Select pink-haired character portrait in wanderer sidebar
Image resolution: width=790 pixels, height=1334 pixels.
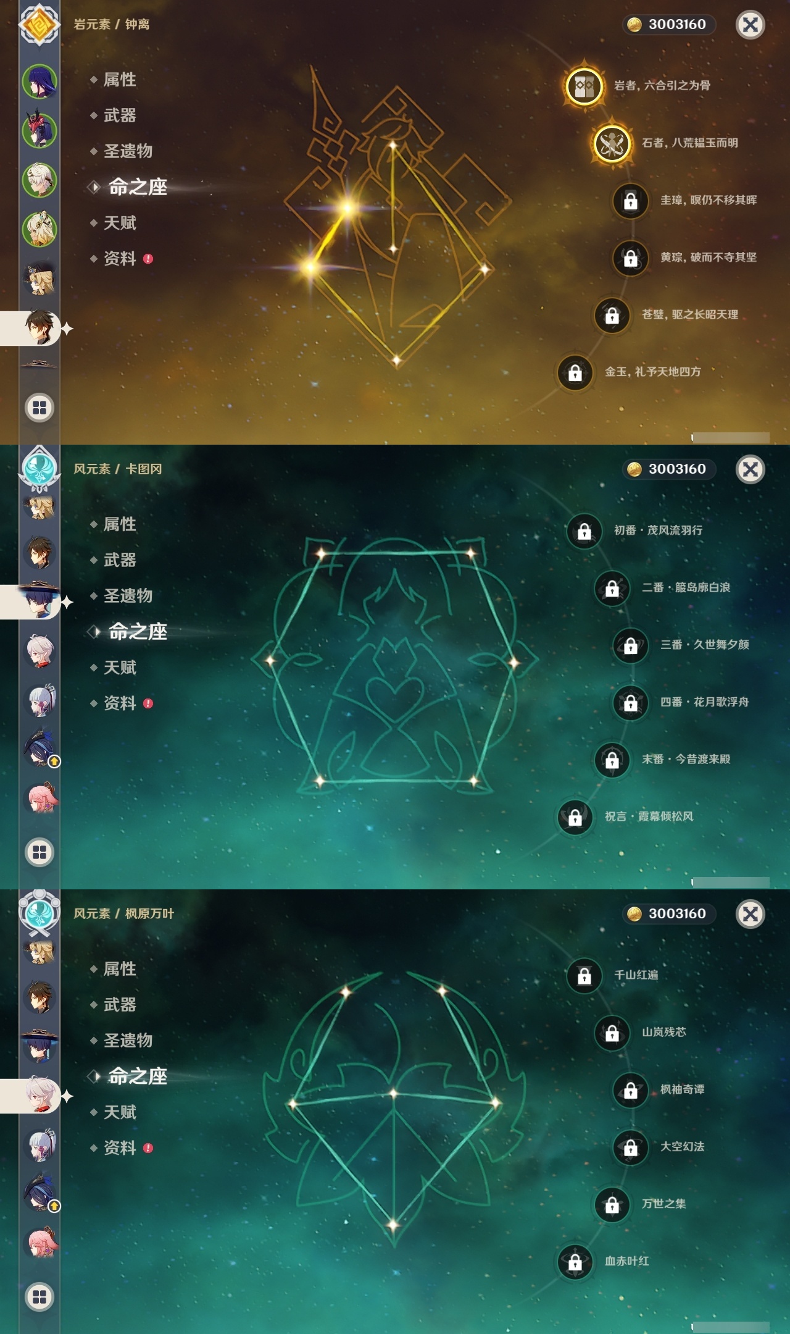click(40, 798)
